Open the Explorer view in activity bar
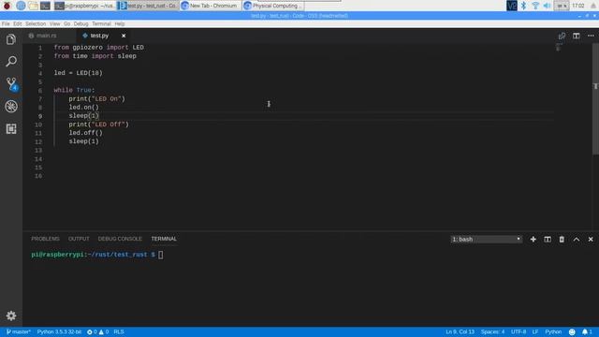 [x=11, y=39]
